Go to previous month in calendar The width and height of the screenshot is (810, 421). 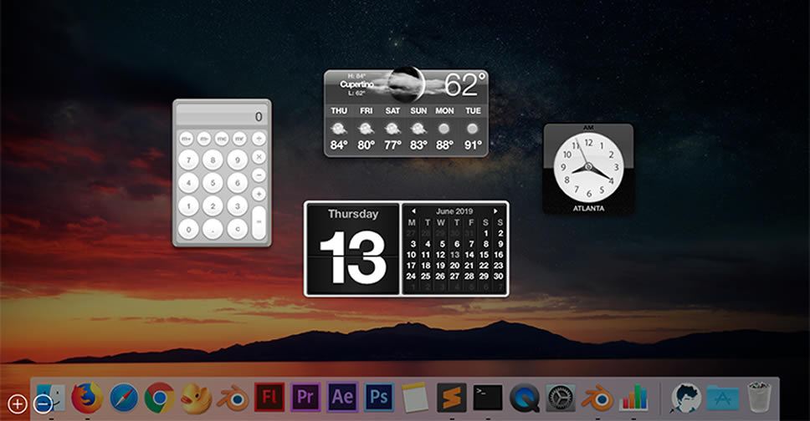(413, 211)
